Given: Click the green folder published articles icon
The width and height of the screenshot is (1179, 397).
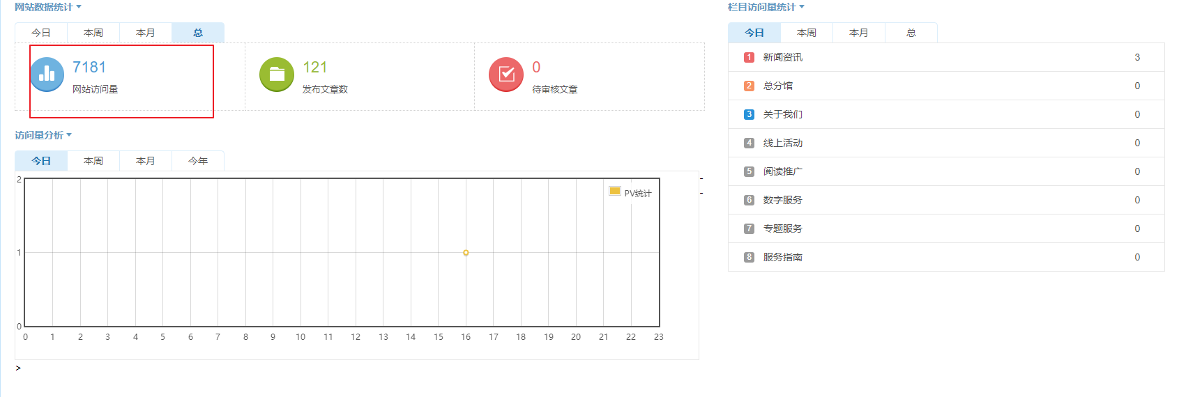Looking at the screenshot, I should (x=277, y=75).
